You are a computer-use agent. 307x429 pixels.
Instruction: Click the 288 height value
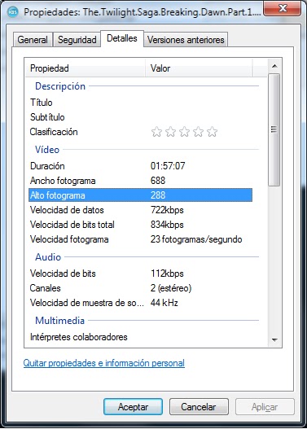(x=158, y=195)
